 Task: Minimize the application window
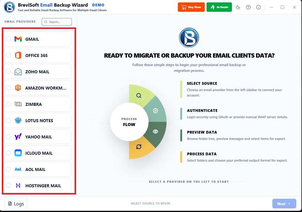coord(271,7)
